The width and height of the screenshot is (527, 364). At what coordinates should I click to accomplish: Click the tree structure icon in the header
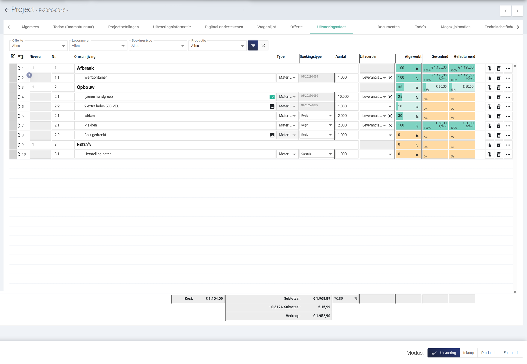(x=21, y=56)
